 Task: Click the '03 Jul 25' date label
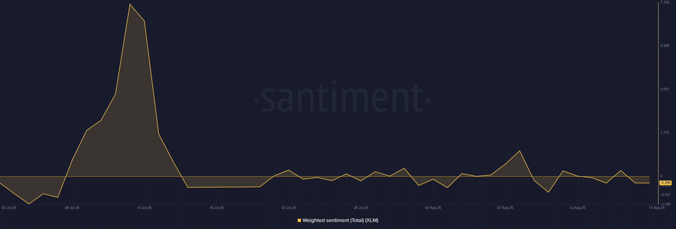pyautogui.click(x=9, y=208)
